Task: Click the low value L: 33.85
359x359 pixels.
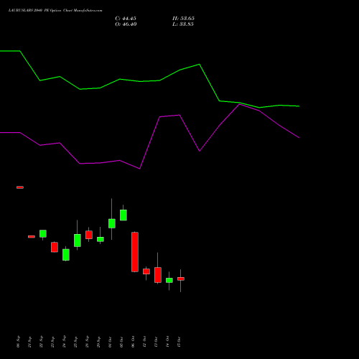Action: click(x=183, y=24)
